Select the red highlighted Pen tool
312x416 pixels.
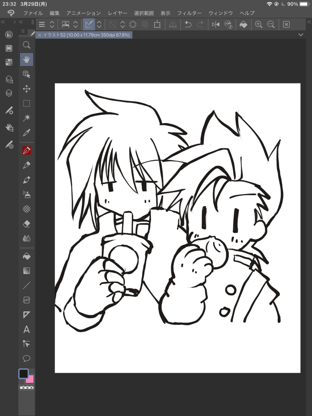point(27,150)
